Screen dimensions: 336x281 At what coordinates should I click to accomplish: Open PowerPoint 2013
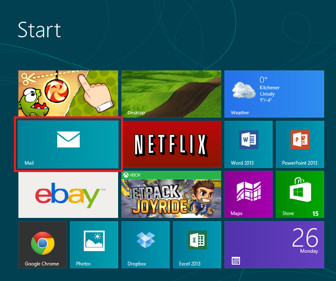click(x=300, y=144)
